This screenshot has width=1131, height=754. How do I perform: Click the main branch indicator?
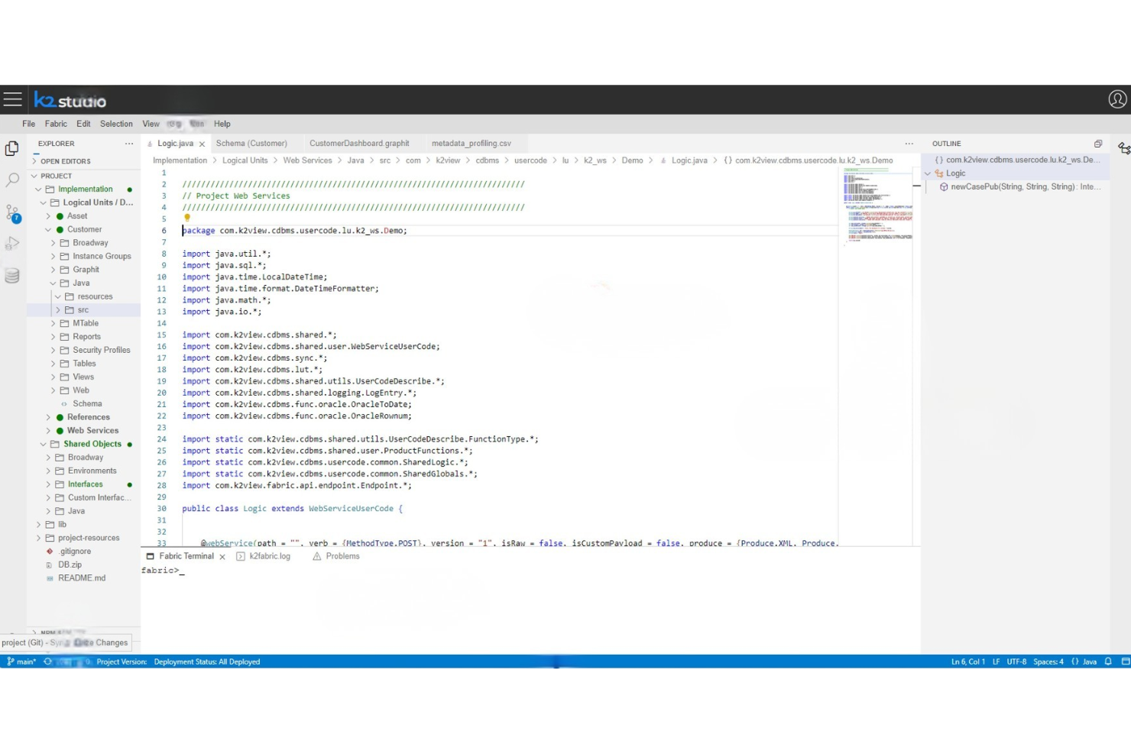coord(21,662)
